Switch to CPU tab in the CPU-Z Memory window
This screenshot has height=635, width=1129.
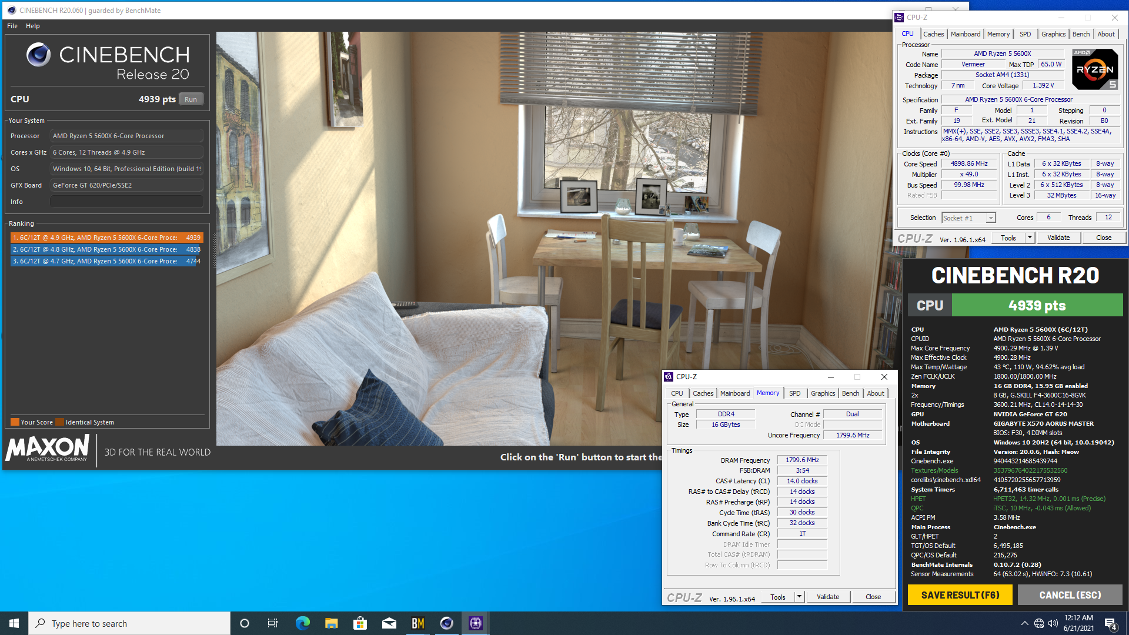tap(677, 393)
